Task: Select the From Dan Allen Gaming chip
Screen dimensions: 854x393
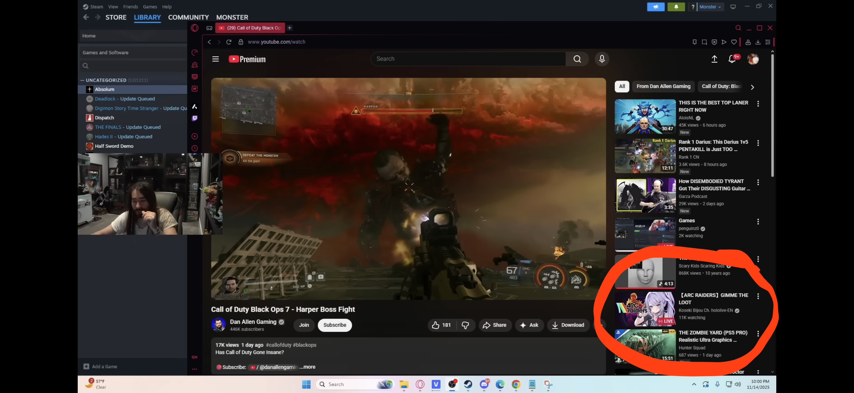Action: [663, 86]
